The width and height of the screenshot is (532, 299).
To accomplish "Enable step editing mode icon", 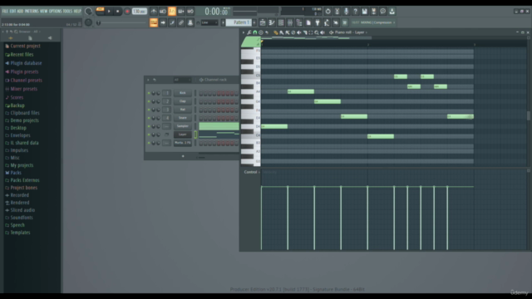I will click(x=172, y=22).
